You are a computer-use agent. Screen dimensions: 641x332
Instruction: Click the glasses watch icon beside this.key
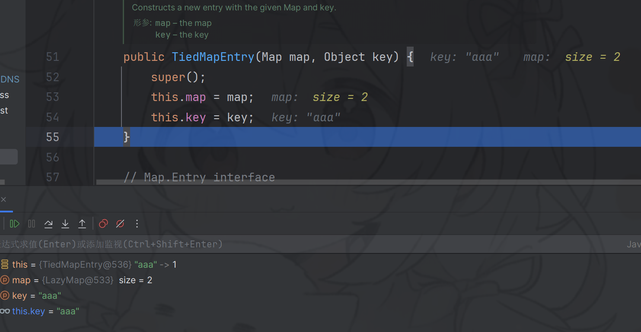tap(5, 311)
